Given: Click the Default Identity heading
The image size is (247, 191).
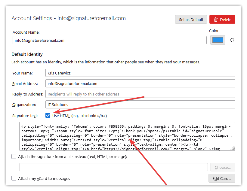Looking at the screenshot, I should click(27, 54).
